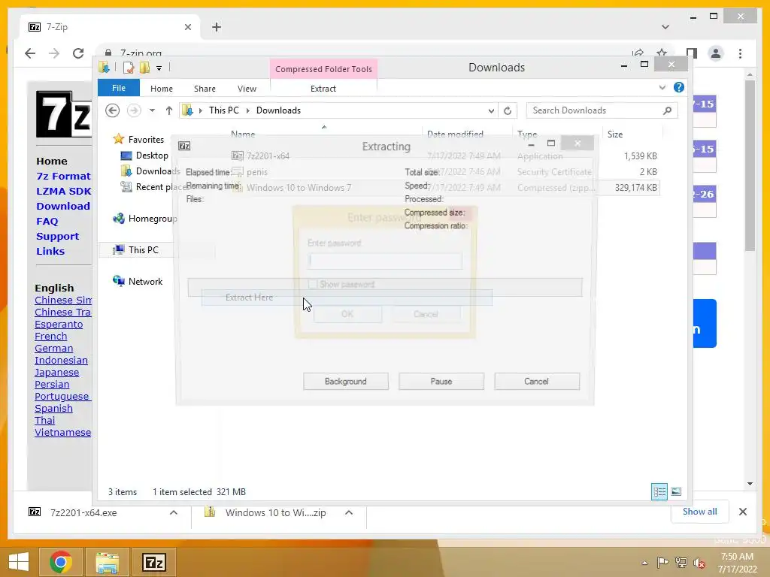This screenshot has height=577, width=770.
Task: Open File Explorer from the taskbar
Action: tap(107, 562)
